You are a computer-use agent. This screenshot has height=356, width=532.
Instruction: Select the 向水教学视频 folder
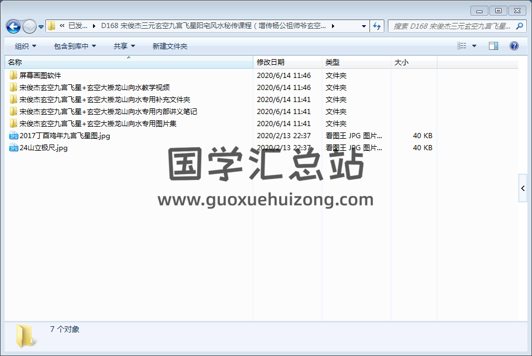click(94, 88)
